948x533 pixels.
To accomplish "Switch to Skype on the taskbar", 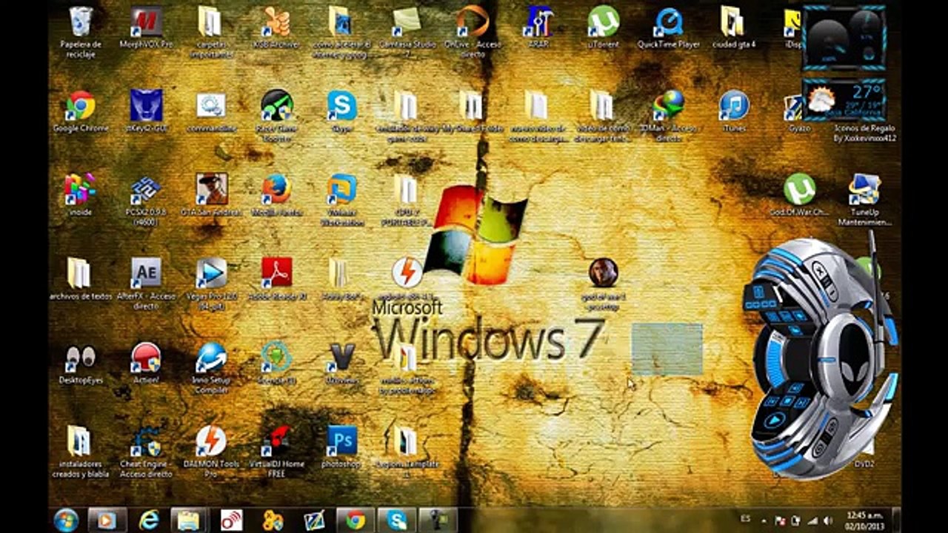I will pyautogui.click(x=397, y=520).
